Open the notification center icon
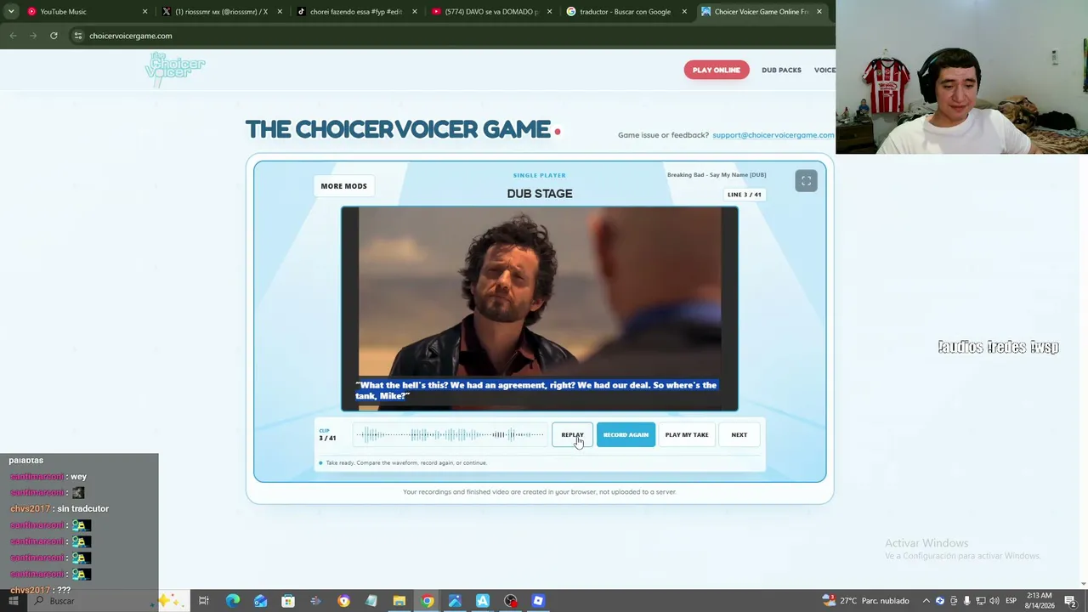The width and height of the screenshot is (1088, 612). pos(1070,601)
